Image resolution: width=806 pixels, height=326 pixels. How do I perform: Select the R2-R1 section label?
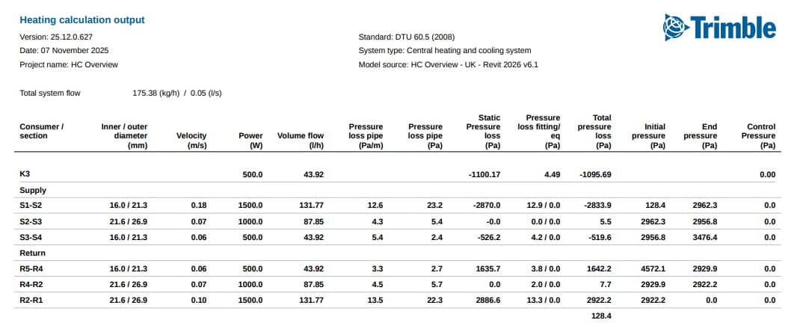[31, 300]
